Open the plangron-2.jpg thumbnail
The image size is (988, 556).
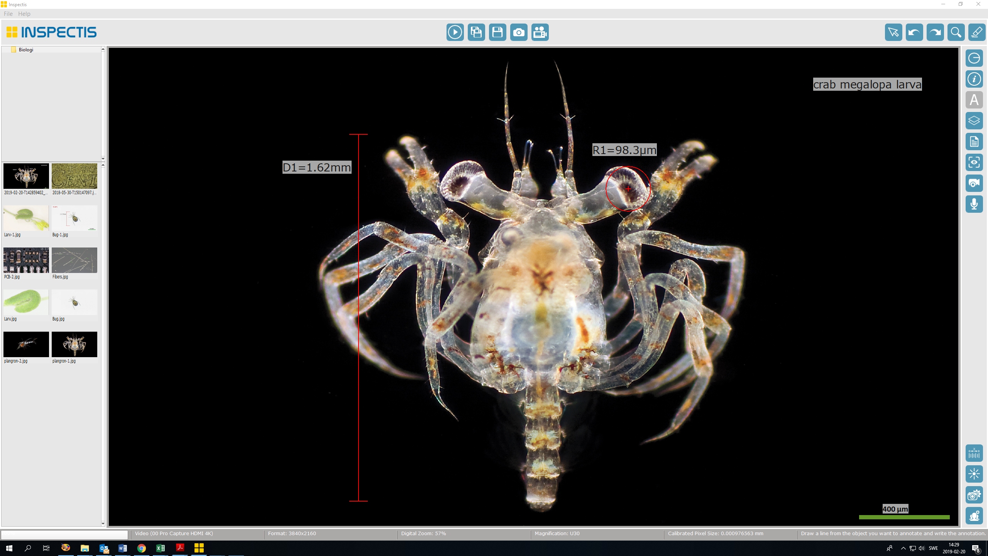point(26,344)
